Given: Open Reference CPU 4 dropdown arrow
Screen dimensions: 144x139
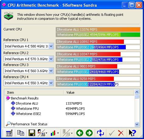Looking at the screenshot, I should [x=51, y=83].
